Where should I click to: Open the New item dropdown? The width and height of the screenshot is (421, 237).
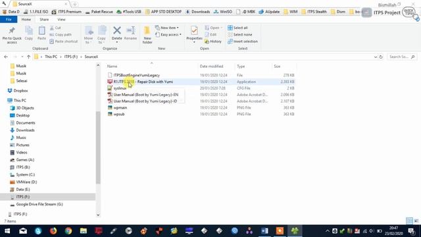(x=167, y=28)
